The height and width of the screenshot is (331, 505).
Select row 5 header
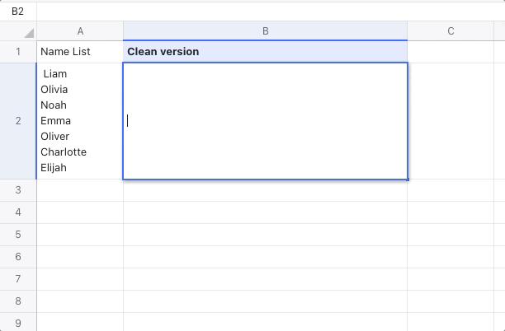[18, 235]
